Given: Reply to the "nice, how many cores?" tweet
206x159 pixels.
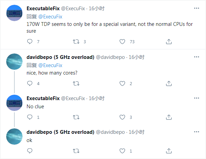Looking at the screenshot, I should [29, 83].
